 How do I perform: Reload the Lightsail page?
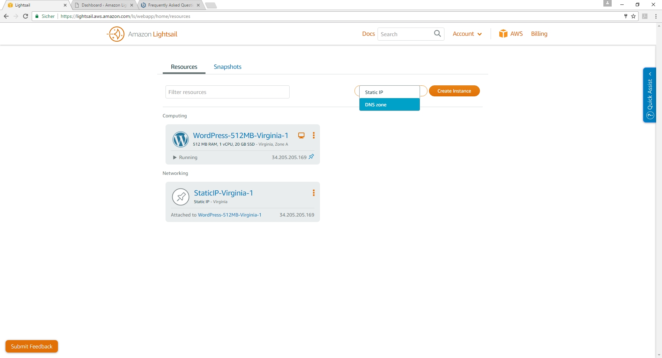[x=26, y=16]
